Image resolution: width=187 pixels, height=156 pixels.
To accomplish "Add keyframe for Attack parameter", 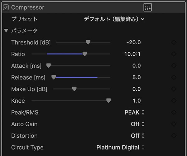I will (x=174, y=66).
